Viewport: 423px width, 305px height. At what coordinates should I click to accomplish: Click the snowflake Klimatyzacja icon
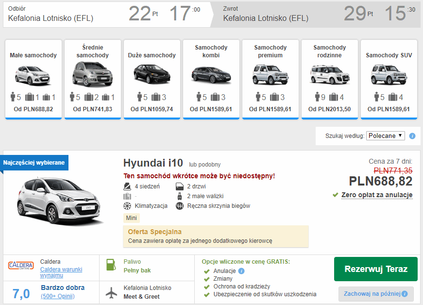pyautogui.click(x=127, y=206)
